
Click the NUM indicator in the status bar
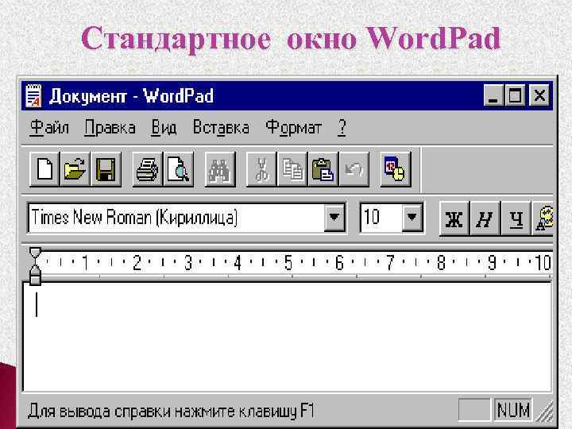click(x=513, y=410)
